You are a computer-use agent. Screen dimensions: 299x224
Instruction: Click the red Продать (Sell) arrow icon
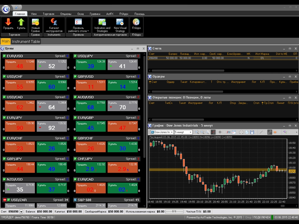point(8,22)
